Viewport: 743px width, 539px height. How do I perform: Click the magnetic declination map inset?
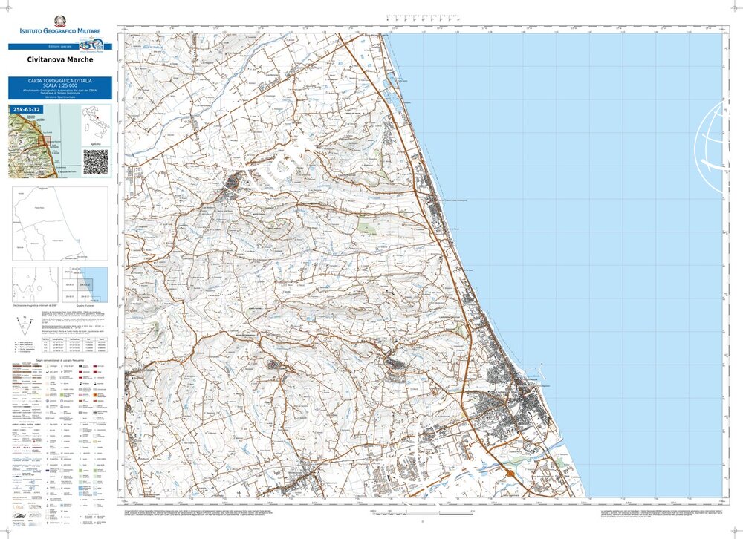(35, 283)
